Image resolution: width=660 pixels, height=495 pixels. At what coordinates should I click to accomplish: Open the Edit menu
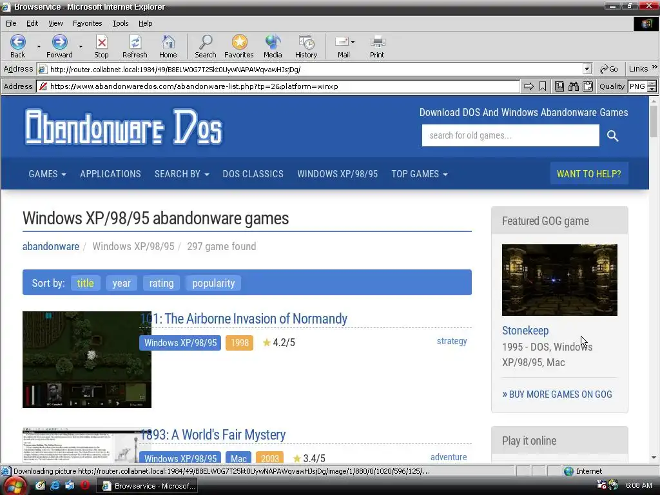(x=32, y=23)
